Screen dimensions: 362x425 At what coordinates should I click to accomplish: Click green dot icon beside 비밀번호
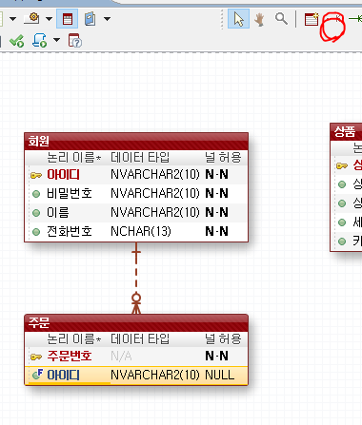(36, 194)
